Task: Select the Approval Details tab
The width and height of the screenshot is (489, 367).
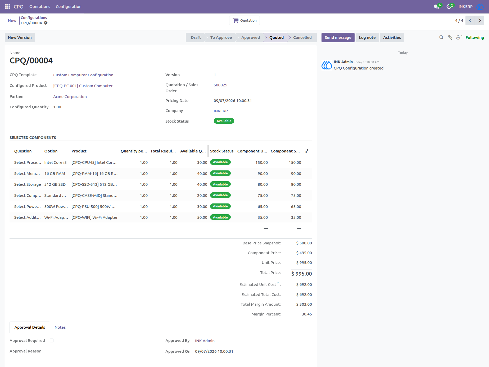Action: (x=30, y=327)
